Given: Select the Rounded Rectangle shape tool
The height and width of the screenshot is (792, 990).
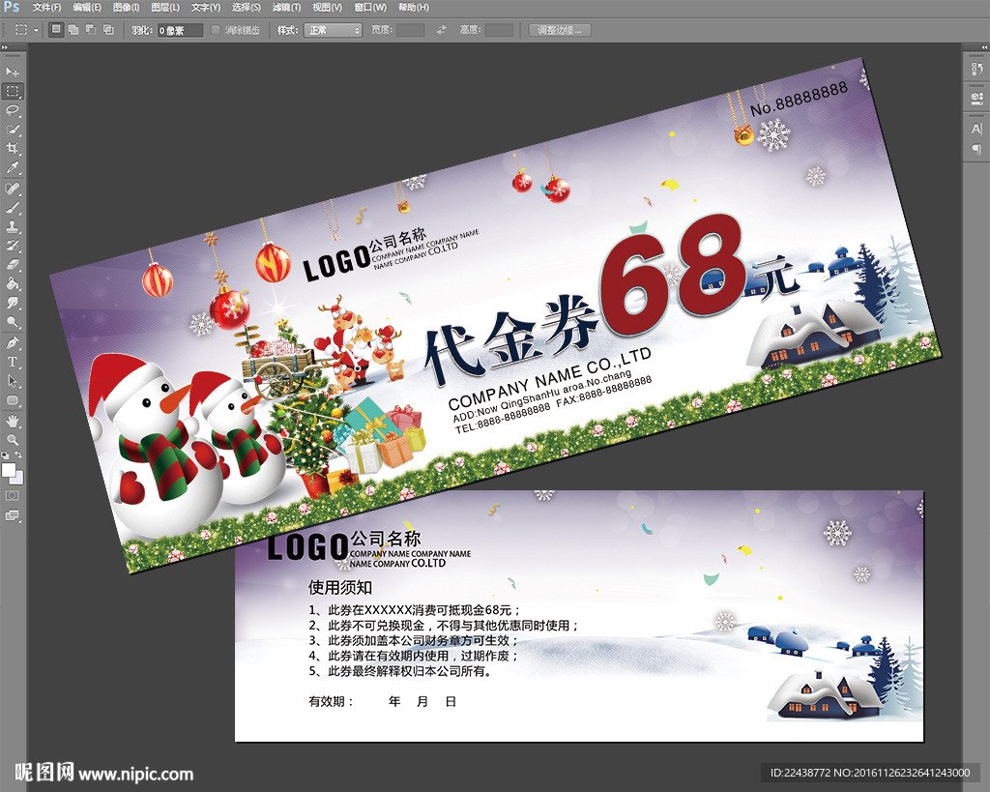Looking at the screenshot, I should [13, 400].
